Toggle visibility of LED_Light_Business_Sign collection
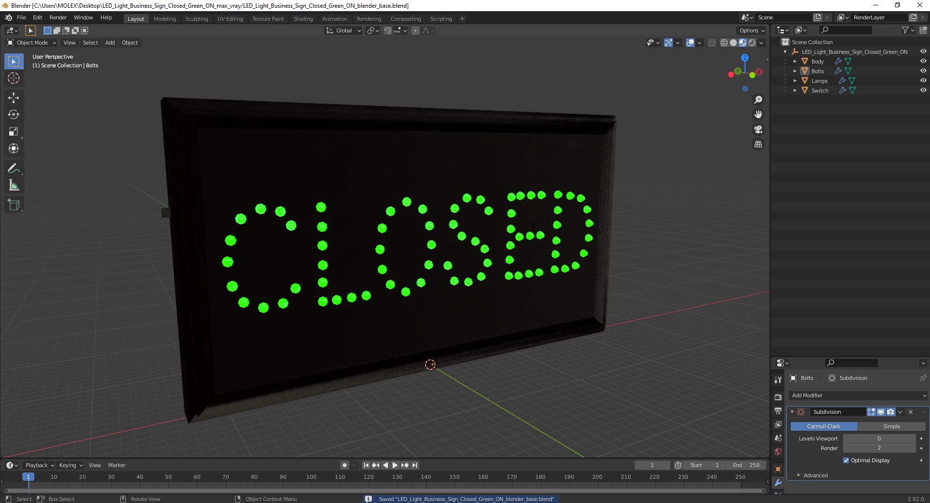 [923, 52]
